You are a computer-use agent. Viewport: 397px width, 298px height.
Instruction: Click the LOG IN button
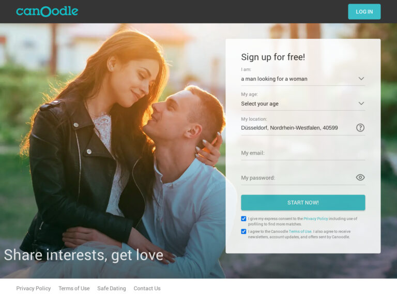click(364, 12)
